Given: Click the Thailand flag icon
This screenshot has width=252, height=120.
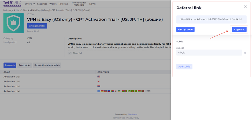Looking at the screenshot, I should coord(99,86).
